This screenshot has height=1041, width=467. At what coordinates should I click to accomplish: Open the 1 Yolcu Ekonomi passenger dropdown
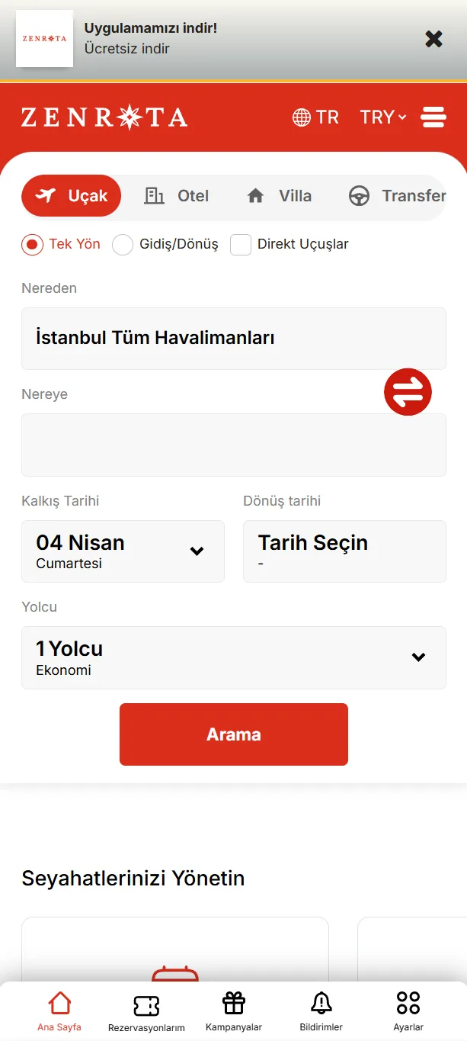point(233,657)
